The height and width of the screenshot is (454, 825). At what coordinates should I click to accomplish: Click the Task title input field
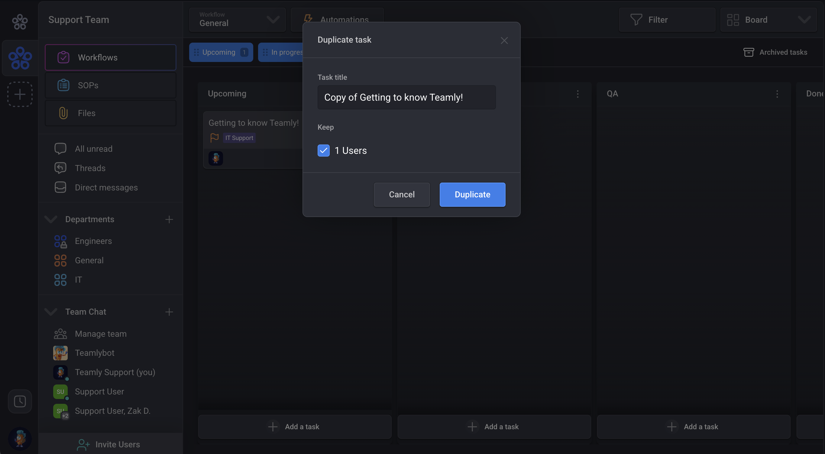[x=406, y=97]
